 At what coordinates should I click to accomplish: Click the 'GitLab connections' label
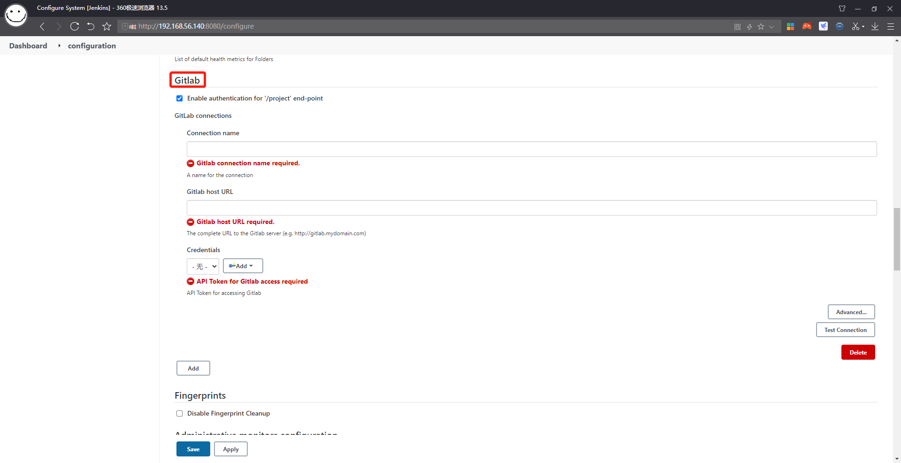click(203, 116)
